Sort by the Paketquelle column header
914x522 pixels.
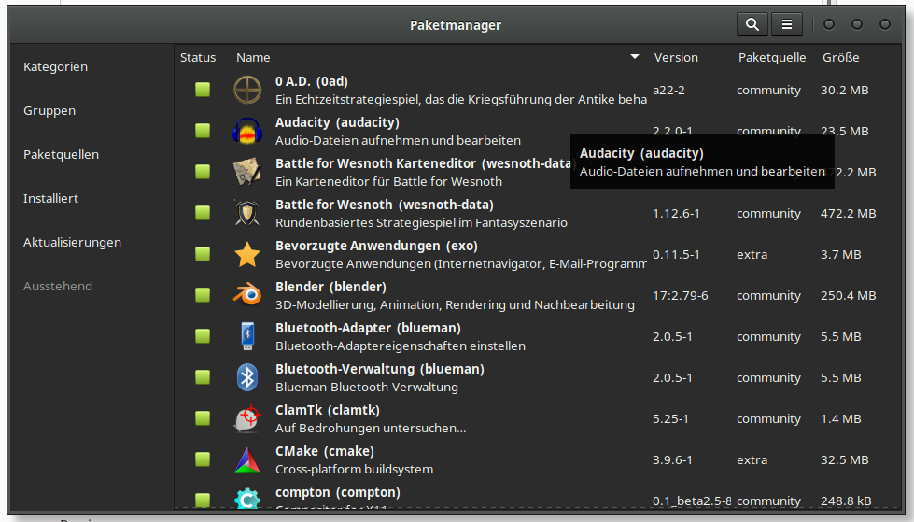pos(772,57)
